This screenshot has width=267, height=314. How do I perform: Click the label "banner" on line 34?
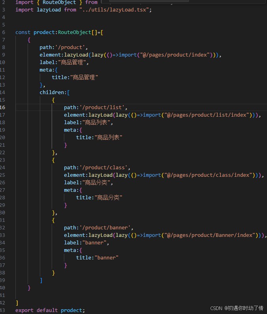point(94,243)
